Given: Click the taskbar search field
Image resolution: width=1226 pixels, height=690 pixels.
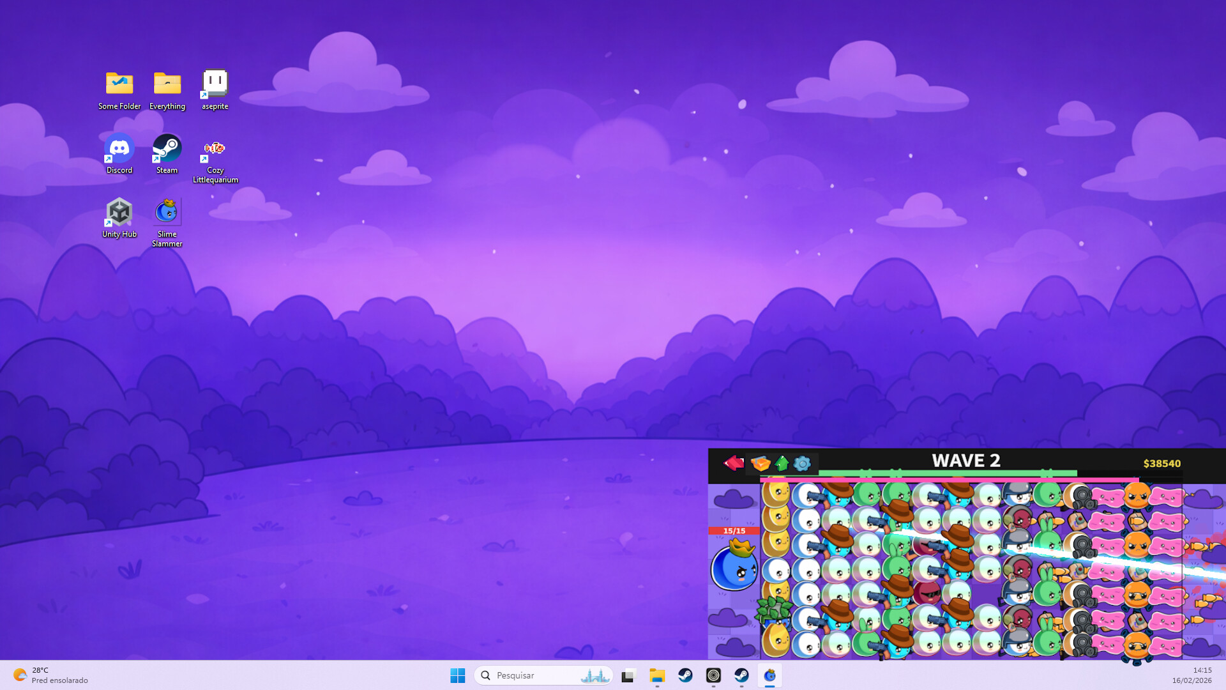Looking at the screenshot, I should tap(543, 675).
